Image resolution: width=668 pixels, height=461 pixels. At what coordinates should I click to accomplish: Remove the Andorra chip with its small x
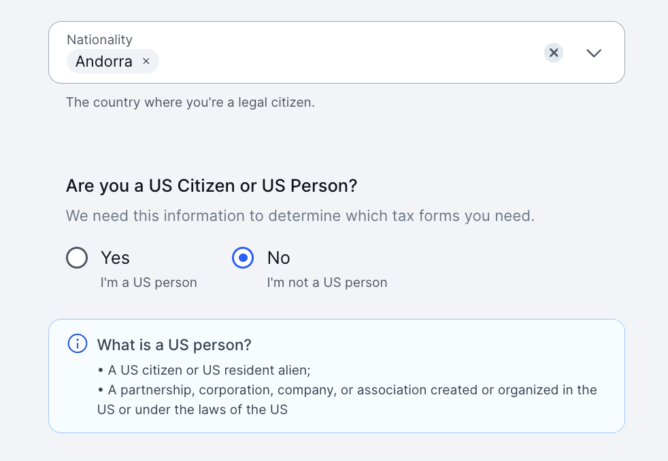(146, 61)
